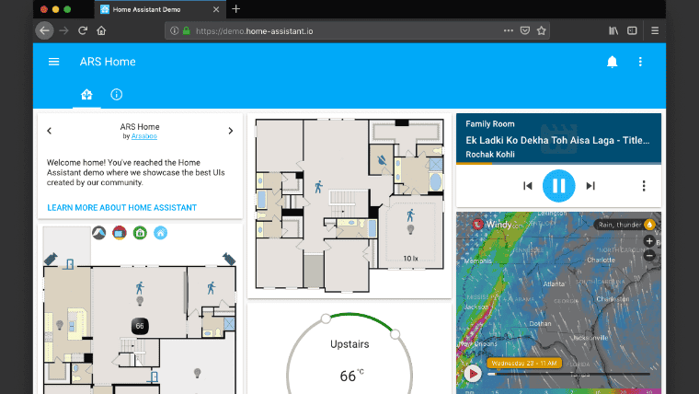Click the light blue home icon above the floorplan
The image size is (699, 394).
[x=160, y=233]
